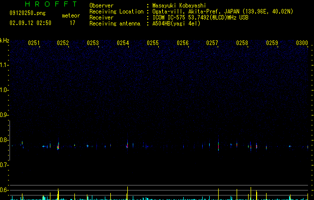314x200 pixels.
Task: Click the Receiving antenna label
Action: click(115, 23)
